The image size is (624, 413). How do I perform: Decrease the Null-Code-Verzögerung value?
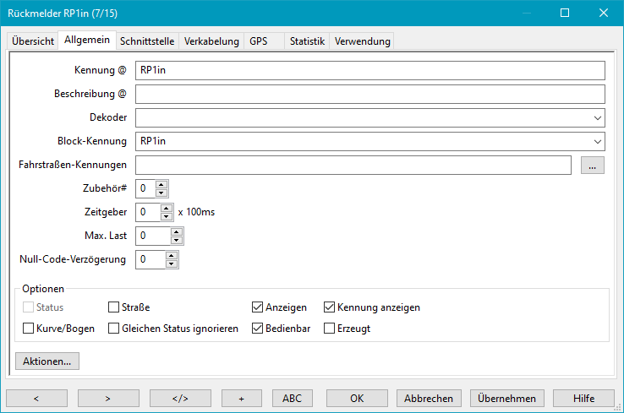pos(172,264)
